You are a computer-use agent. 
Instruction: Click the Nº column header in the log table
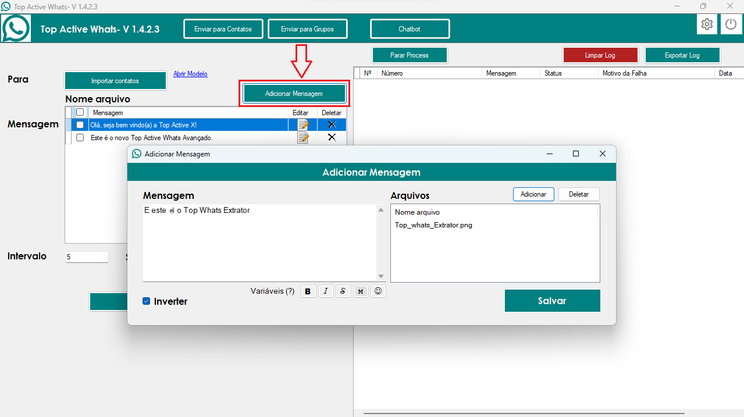tap(368, 73)
